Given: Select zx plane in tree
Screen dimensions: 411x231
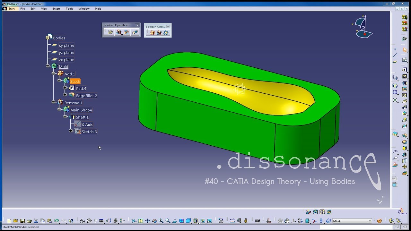Looking at the screenshot, I should tap(66, 60).
